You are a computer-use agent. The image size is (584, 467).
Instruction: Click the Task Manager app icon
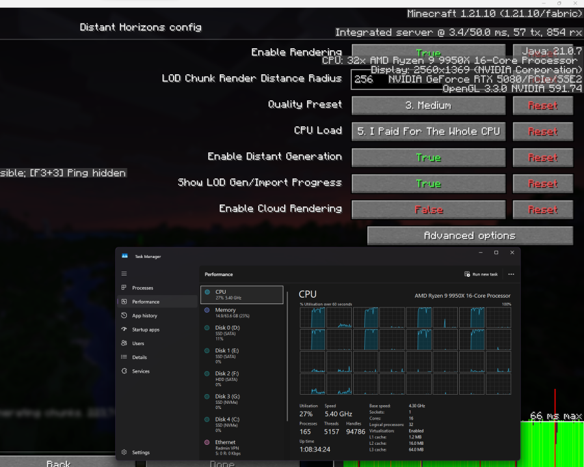tap(125, 256)
